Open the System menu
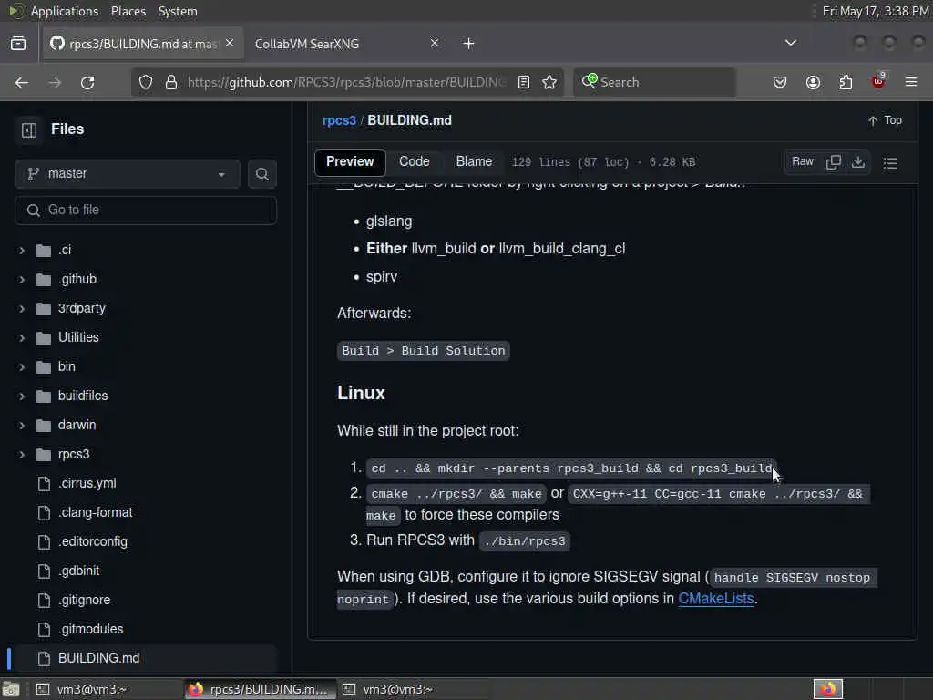 point(178,11)
